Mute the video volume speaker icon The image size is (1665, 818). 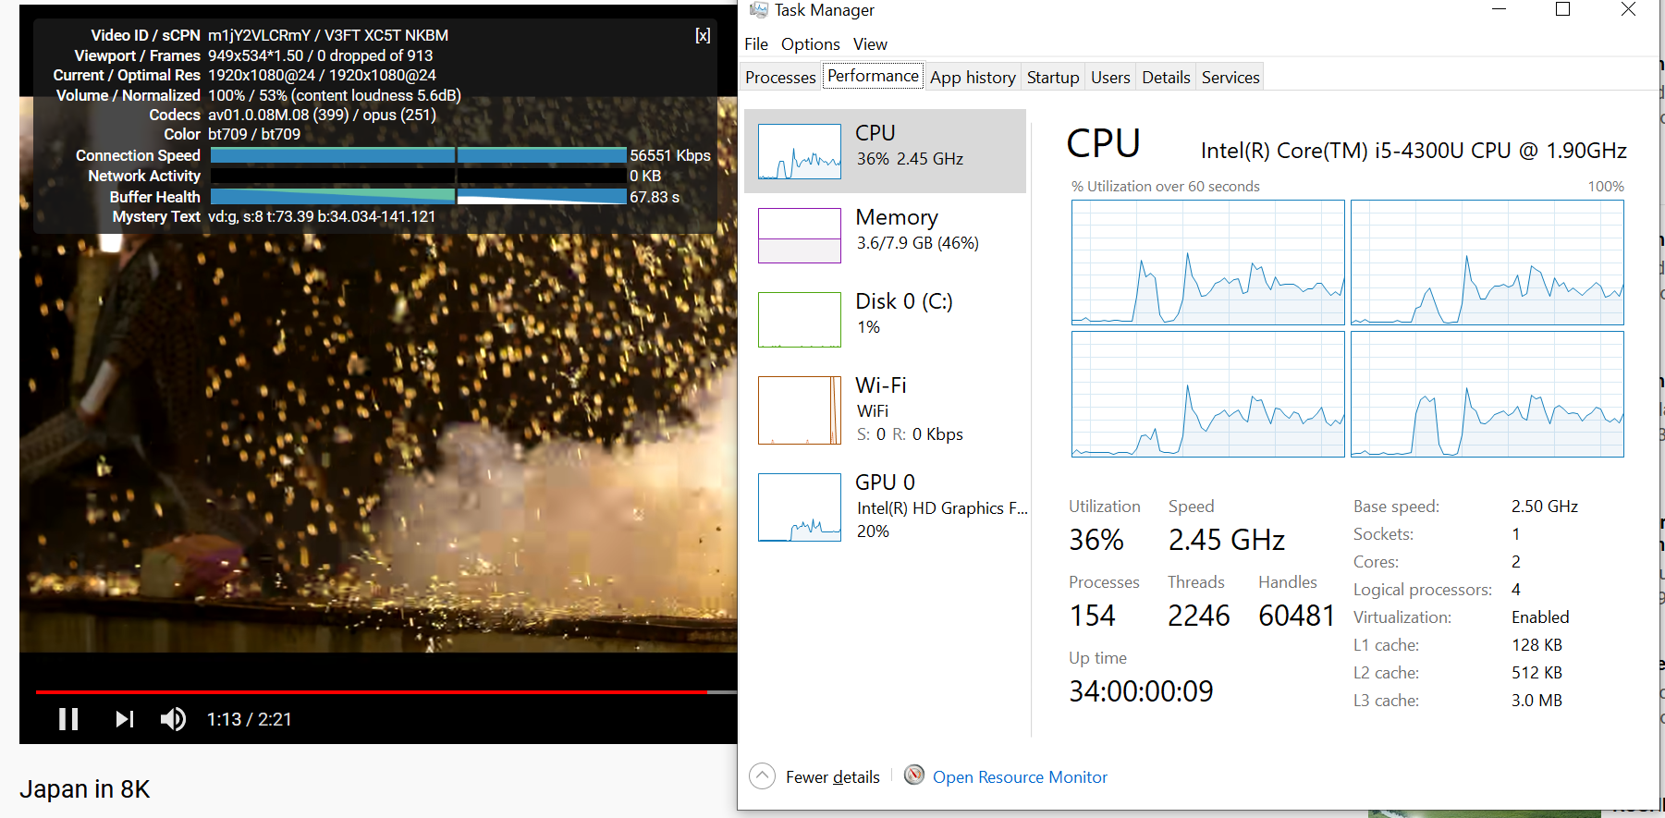coord(173,719)
